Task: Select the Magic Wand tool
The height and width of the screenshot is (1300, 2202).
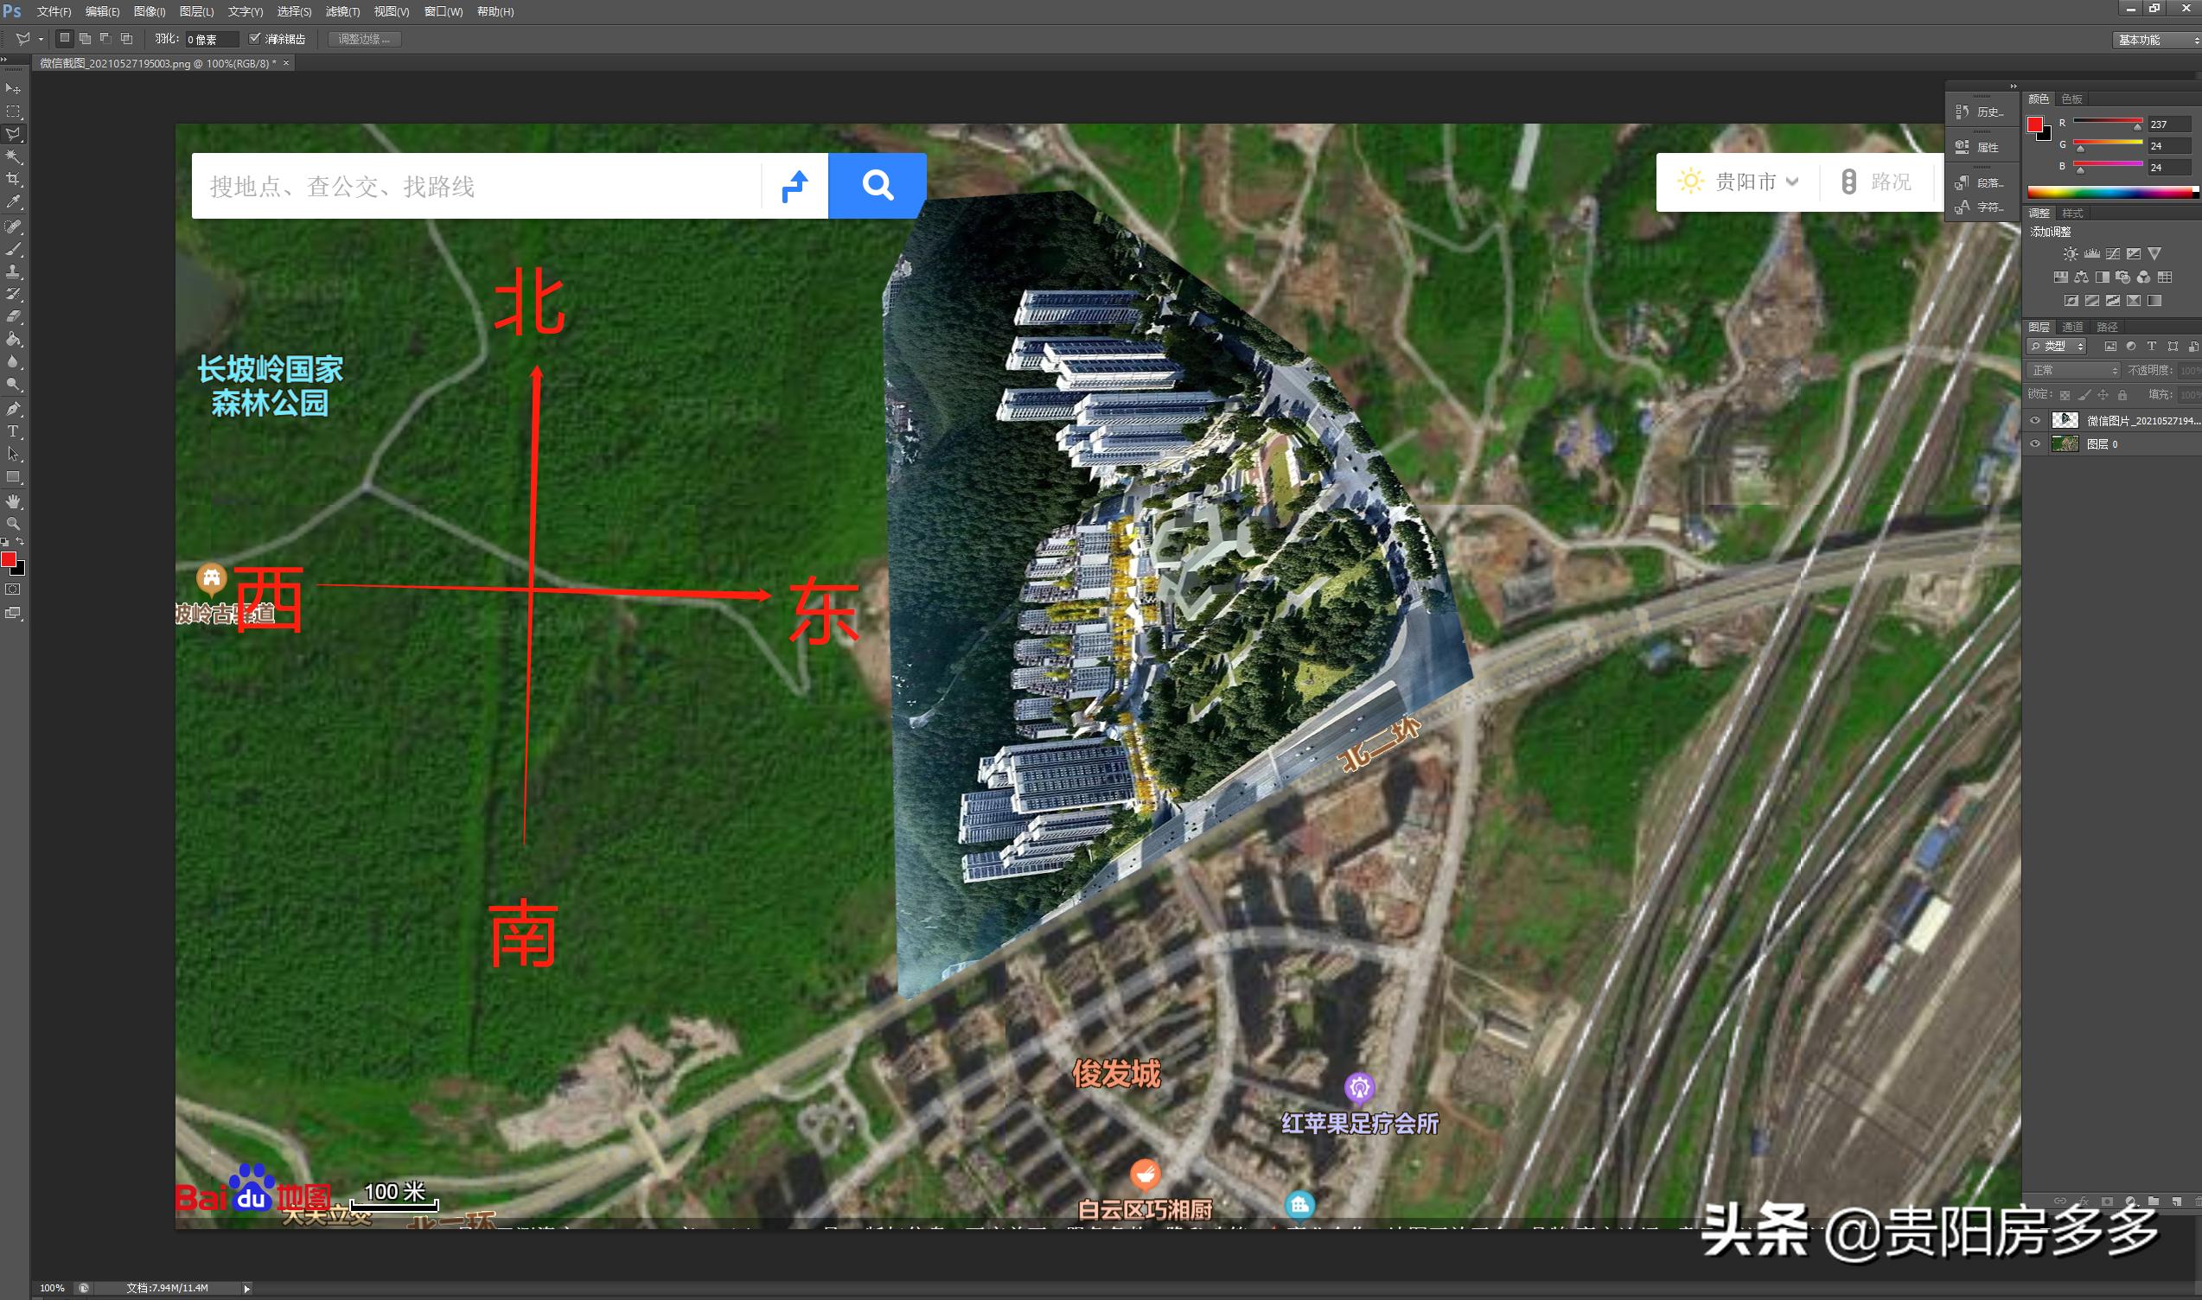Action: click(13, 156)
